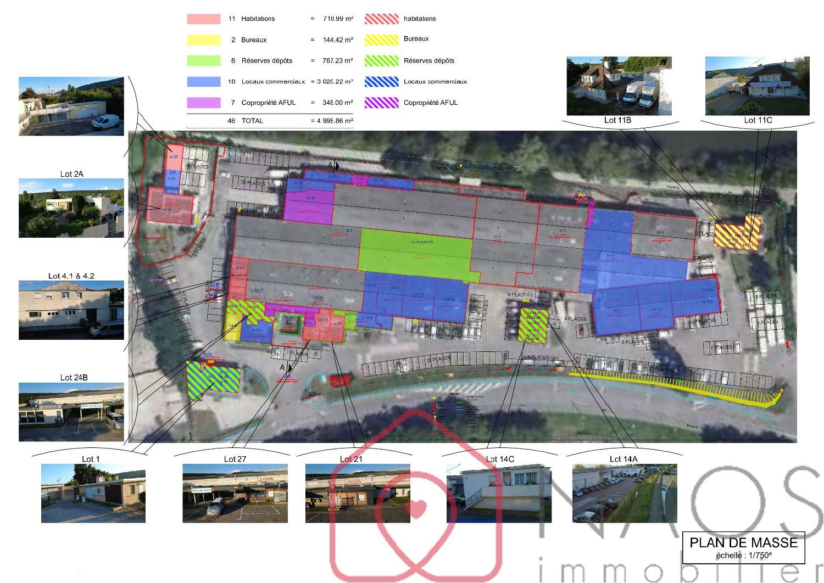Open the Lot 11B aerial photo

tap(619, 86)
